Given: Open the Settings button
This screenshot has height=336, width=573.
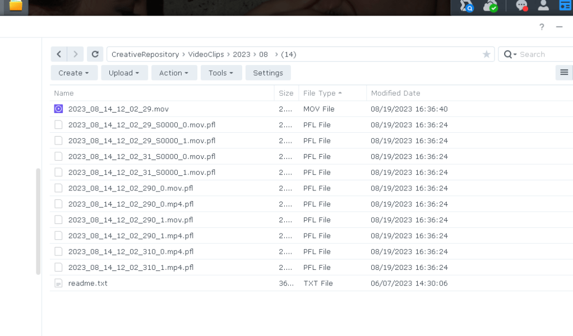Looking at the screenshot, I should click(268, 73).
